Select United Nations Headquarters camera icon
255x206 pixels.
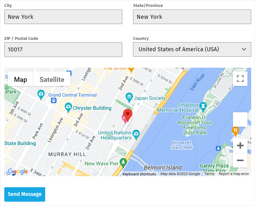(136, 134)
